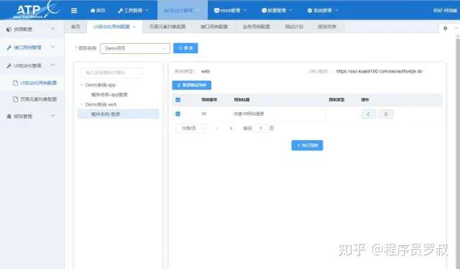460x269 pixels.
Task: Click the hamburger menu icon in header
Action: (74, 11)
